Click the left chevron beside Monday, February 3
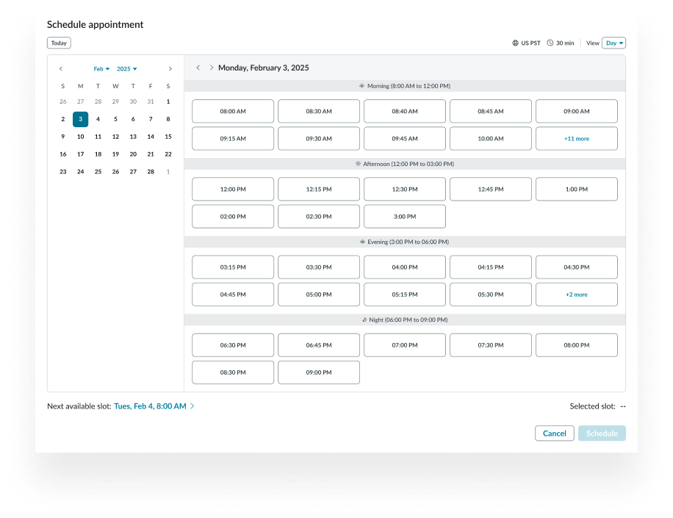 (198, 67)
